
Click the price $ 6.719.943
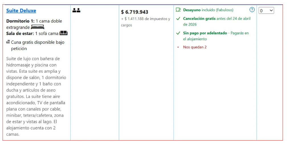(x=134, y=12)
